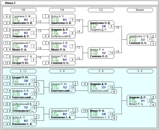Screen dimensions: 159x130
Task: Click seed box 10 beside Безрук П. Ю.
Action: (7, 63)
